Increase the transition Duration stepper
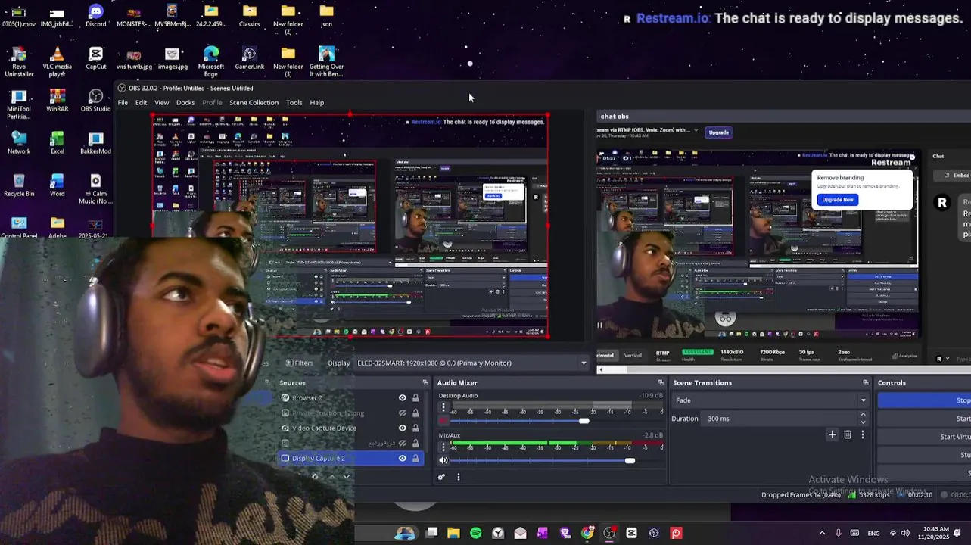This screenshot has width=971, height=545. point(863,415)
